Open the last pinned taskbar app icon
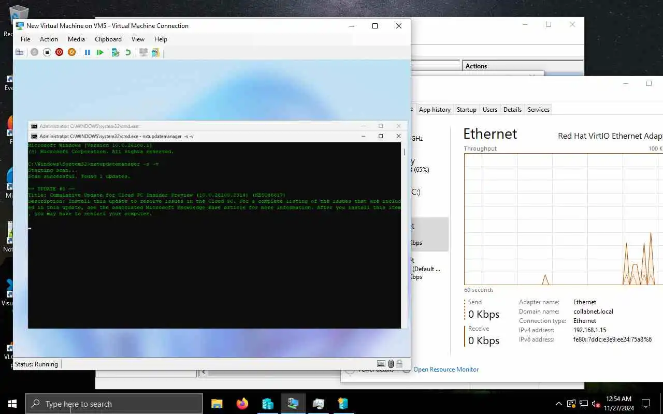Image resolution: width=663 pixels, height=414 pixels. 343,404
